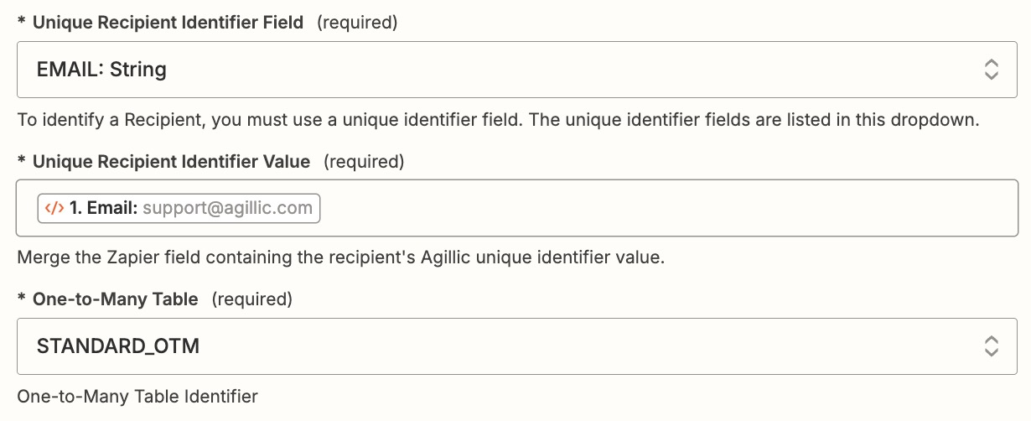Click the code icon in the Email pill
The height and width of the screenshot is (421, 1031).
coord(54,208)
